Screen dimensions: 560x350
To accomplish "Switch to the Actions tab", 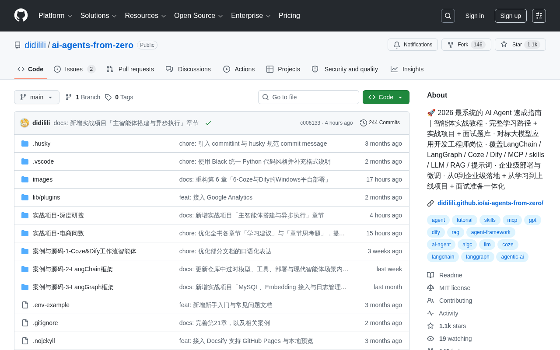I will tap(239, 69).
